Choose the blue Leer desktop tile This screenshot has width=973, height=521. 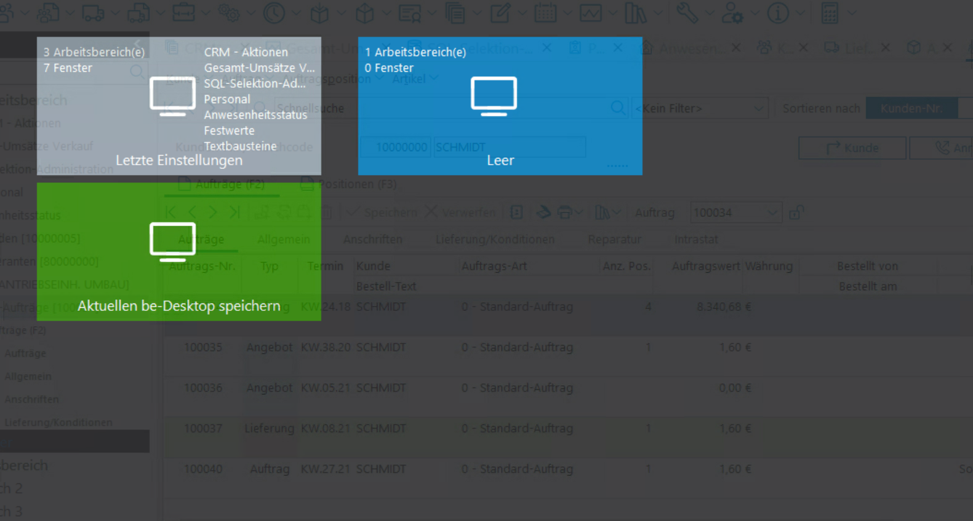(x=500, y=106)
